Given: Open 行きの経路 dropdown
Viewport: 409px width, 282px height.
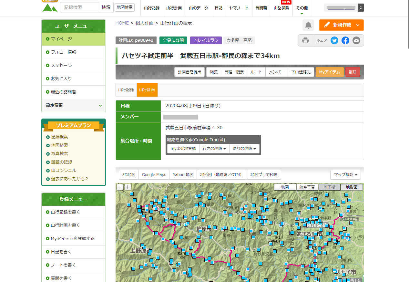Looking at the screenshot, I should [x=214, y=149].
